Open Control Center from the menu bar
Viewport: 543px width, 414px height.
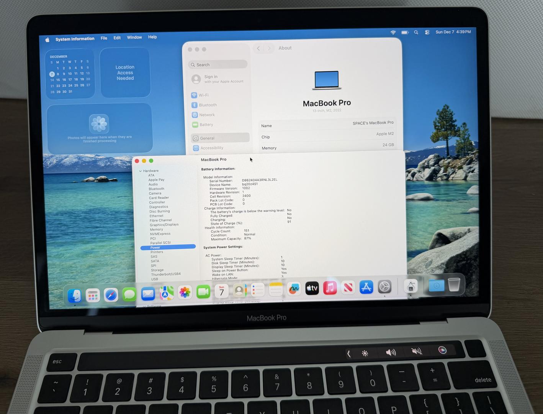(427, 32)
